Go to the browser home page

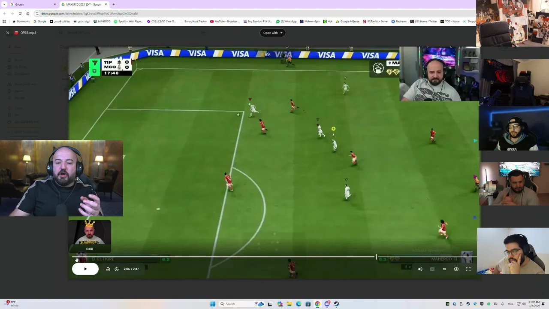[28, 13]
